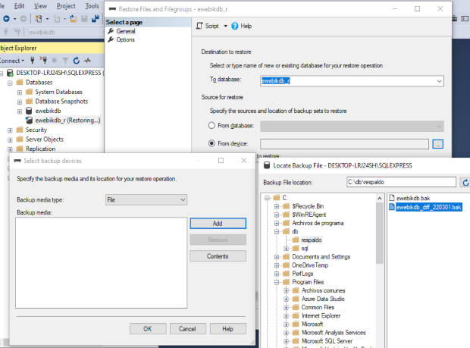This screenshot has height=348, width=470.
Task: Click the blue Help question mark icon
Action: (235, 26)
